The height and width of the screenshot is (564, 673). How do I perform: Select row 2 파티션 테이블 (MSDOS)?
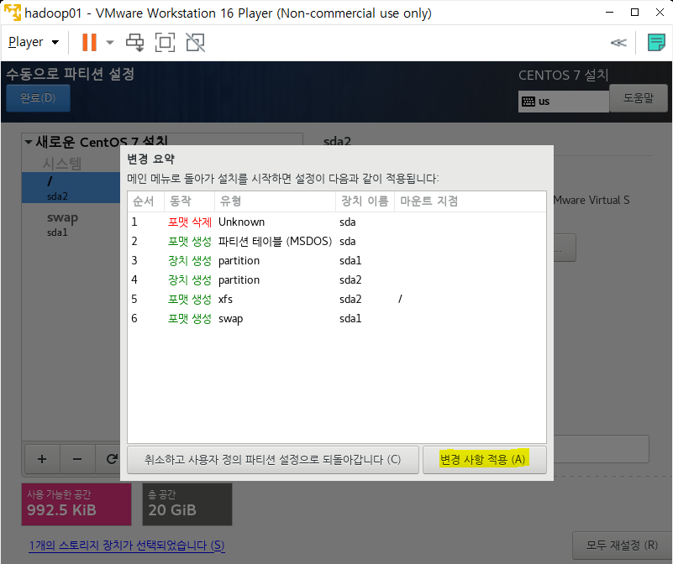[x=337, y=242]
